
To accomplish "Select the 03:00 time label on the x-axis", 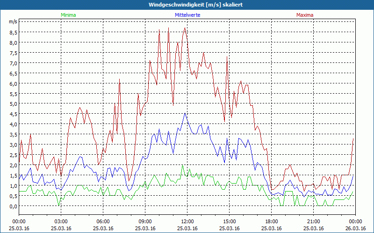I will (x=61, y=221).
